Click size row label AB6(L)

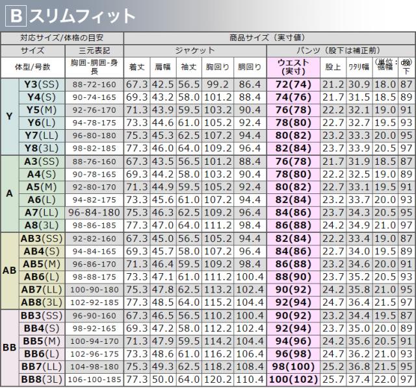click(42, 277)
